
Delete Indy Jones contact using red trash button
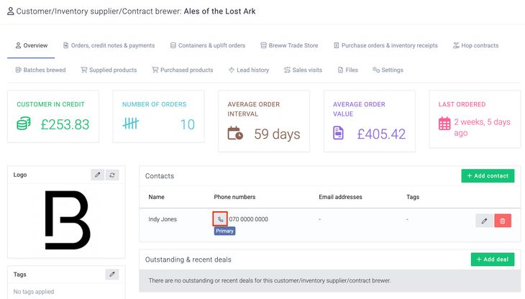pyautogui.click(x=503, y=221)
